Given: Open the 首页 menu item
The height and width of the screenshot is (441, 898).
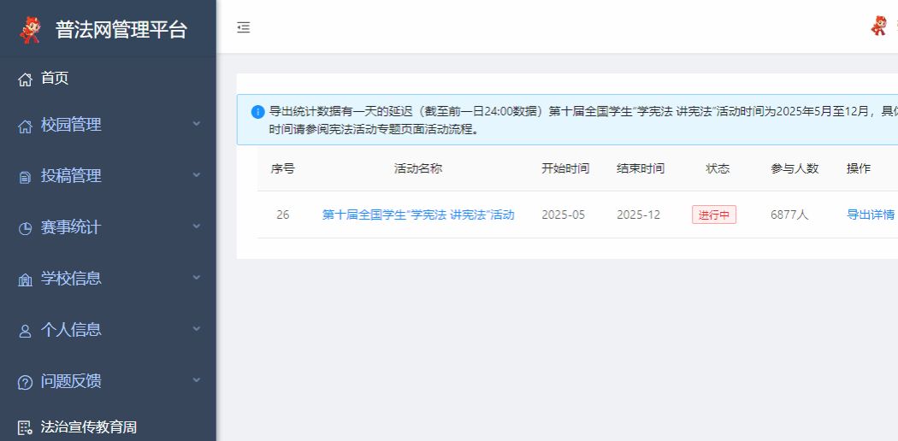Looking at the screenshot, I should point(55,79).
